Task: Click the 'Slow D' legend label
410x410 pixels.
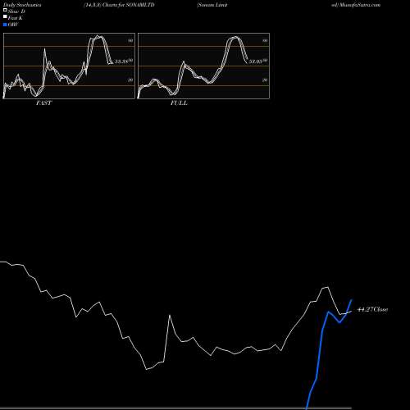Action: coord(16,11)
